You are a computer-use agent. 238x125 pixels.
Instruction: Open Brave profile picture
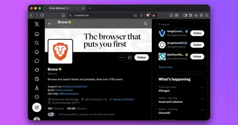(60, 51)
